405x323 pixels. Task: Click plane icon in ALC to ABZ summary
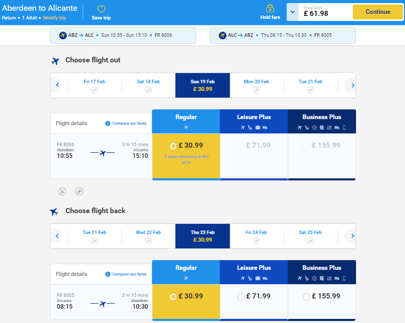tap(222, 35)
